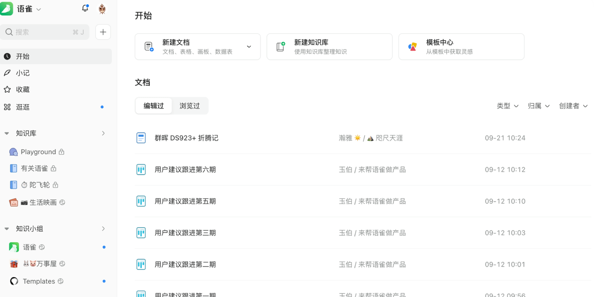Click the lock icon next to Playground
Image resolution: width=594 pixels, height=297 pixels.
62,151
